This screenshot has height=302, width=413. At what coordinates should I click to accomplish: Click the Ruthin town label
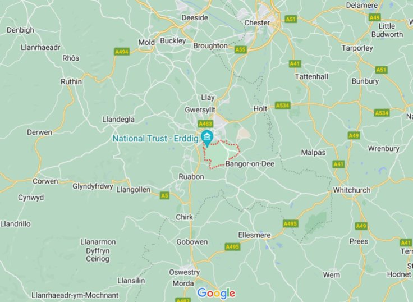tap(71, 82)
